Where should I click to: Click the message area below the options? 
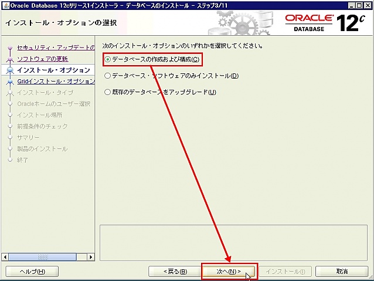tap(233, 243)
